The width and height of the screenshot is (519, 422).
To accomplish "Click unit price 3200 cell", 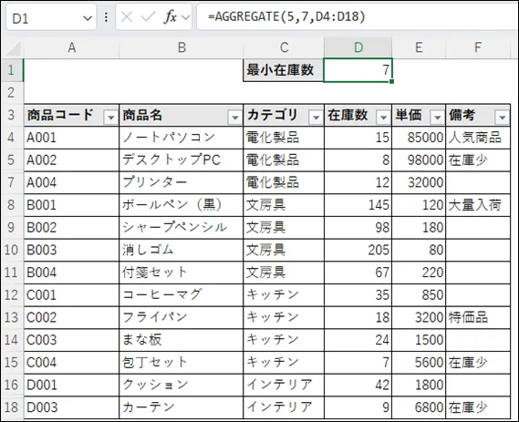I will pos(419,317).
